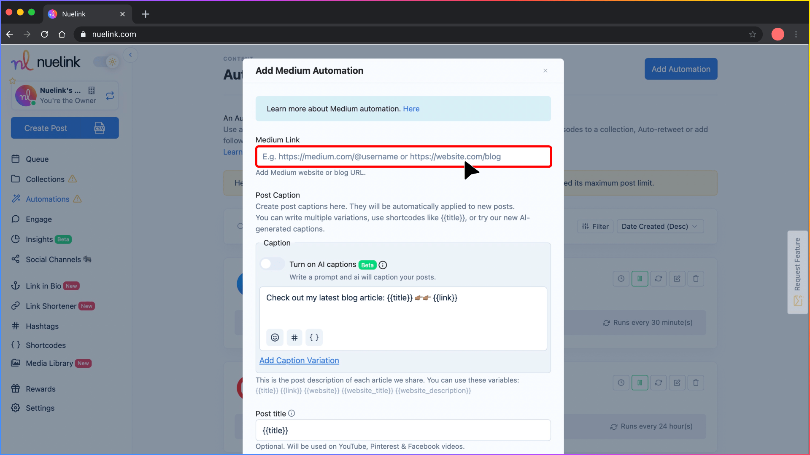
Task: Collapse the sidebar with chevron button
Action: click(130, 55)
